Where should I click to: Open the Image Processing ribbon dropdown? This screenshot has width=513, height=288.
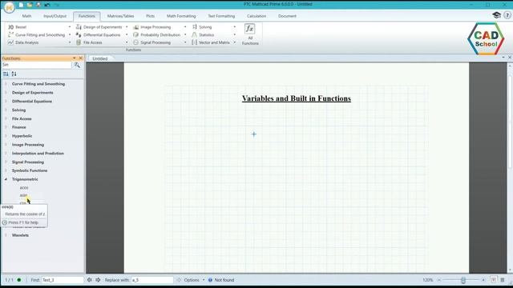tap(185, 26)
